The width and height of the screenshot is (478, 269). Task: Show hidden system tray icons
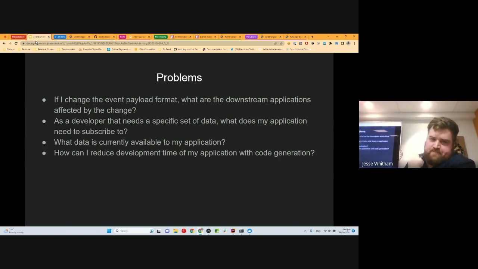[x=305, y=231]
